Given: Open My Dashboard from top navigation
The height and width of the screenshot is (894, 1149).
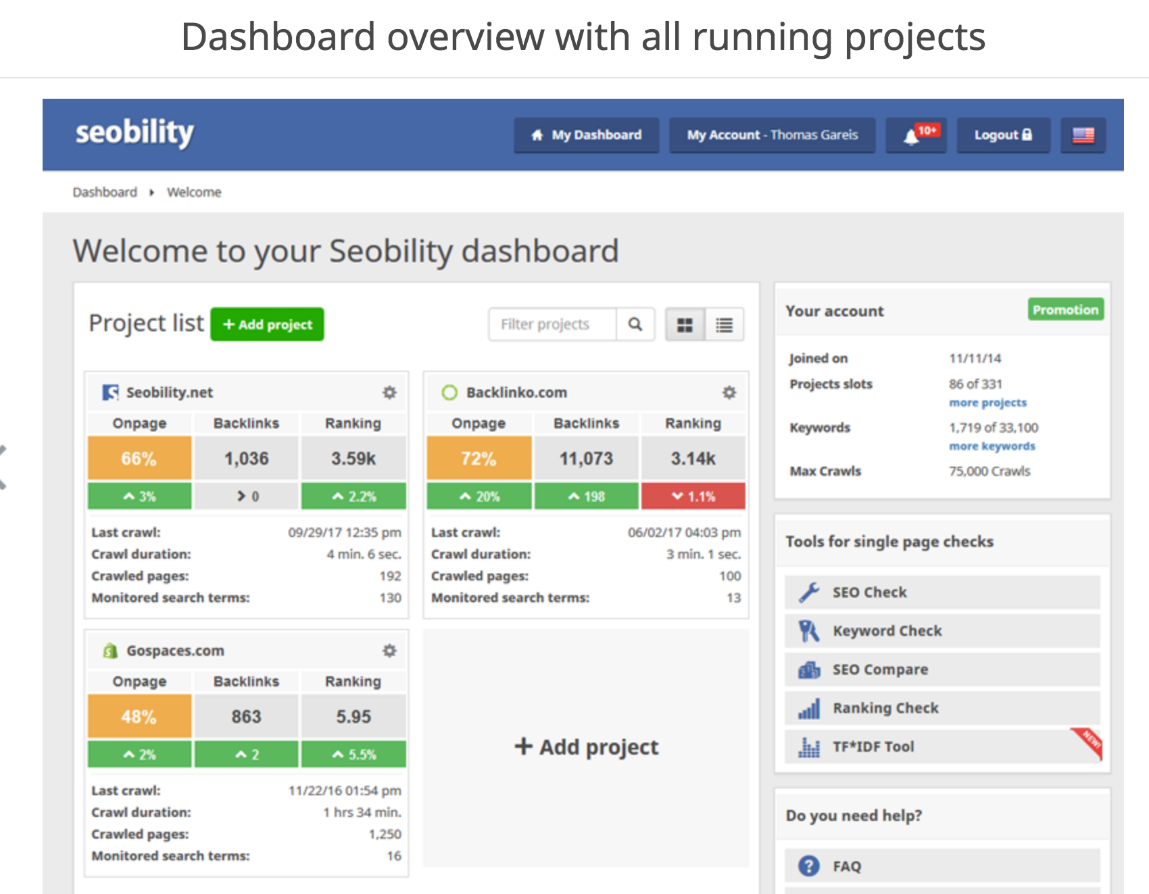Looking at the screenshot, I should (x=586, y=135).
